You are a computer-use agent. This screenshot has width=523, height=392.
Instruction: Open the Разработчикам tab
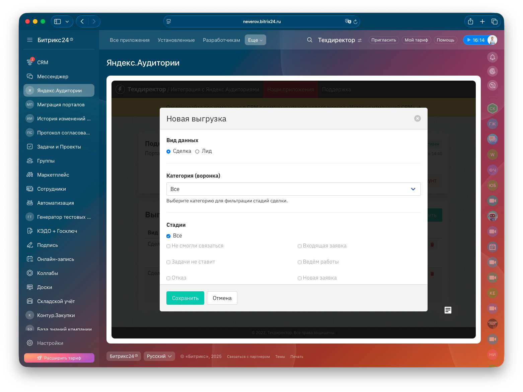221,40
